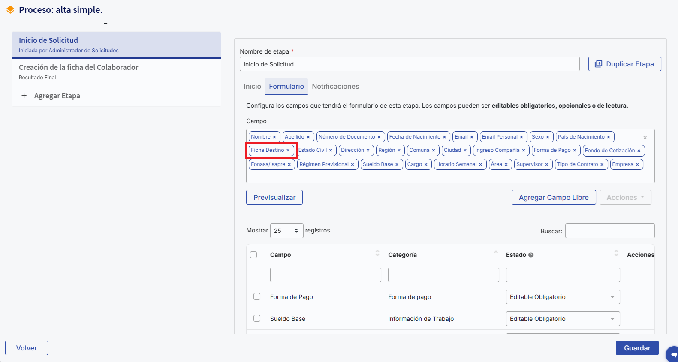
Task: Remove the Horario Semanal tag
Action: point(481,165)
